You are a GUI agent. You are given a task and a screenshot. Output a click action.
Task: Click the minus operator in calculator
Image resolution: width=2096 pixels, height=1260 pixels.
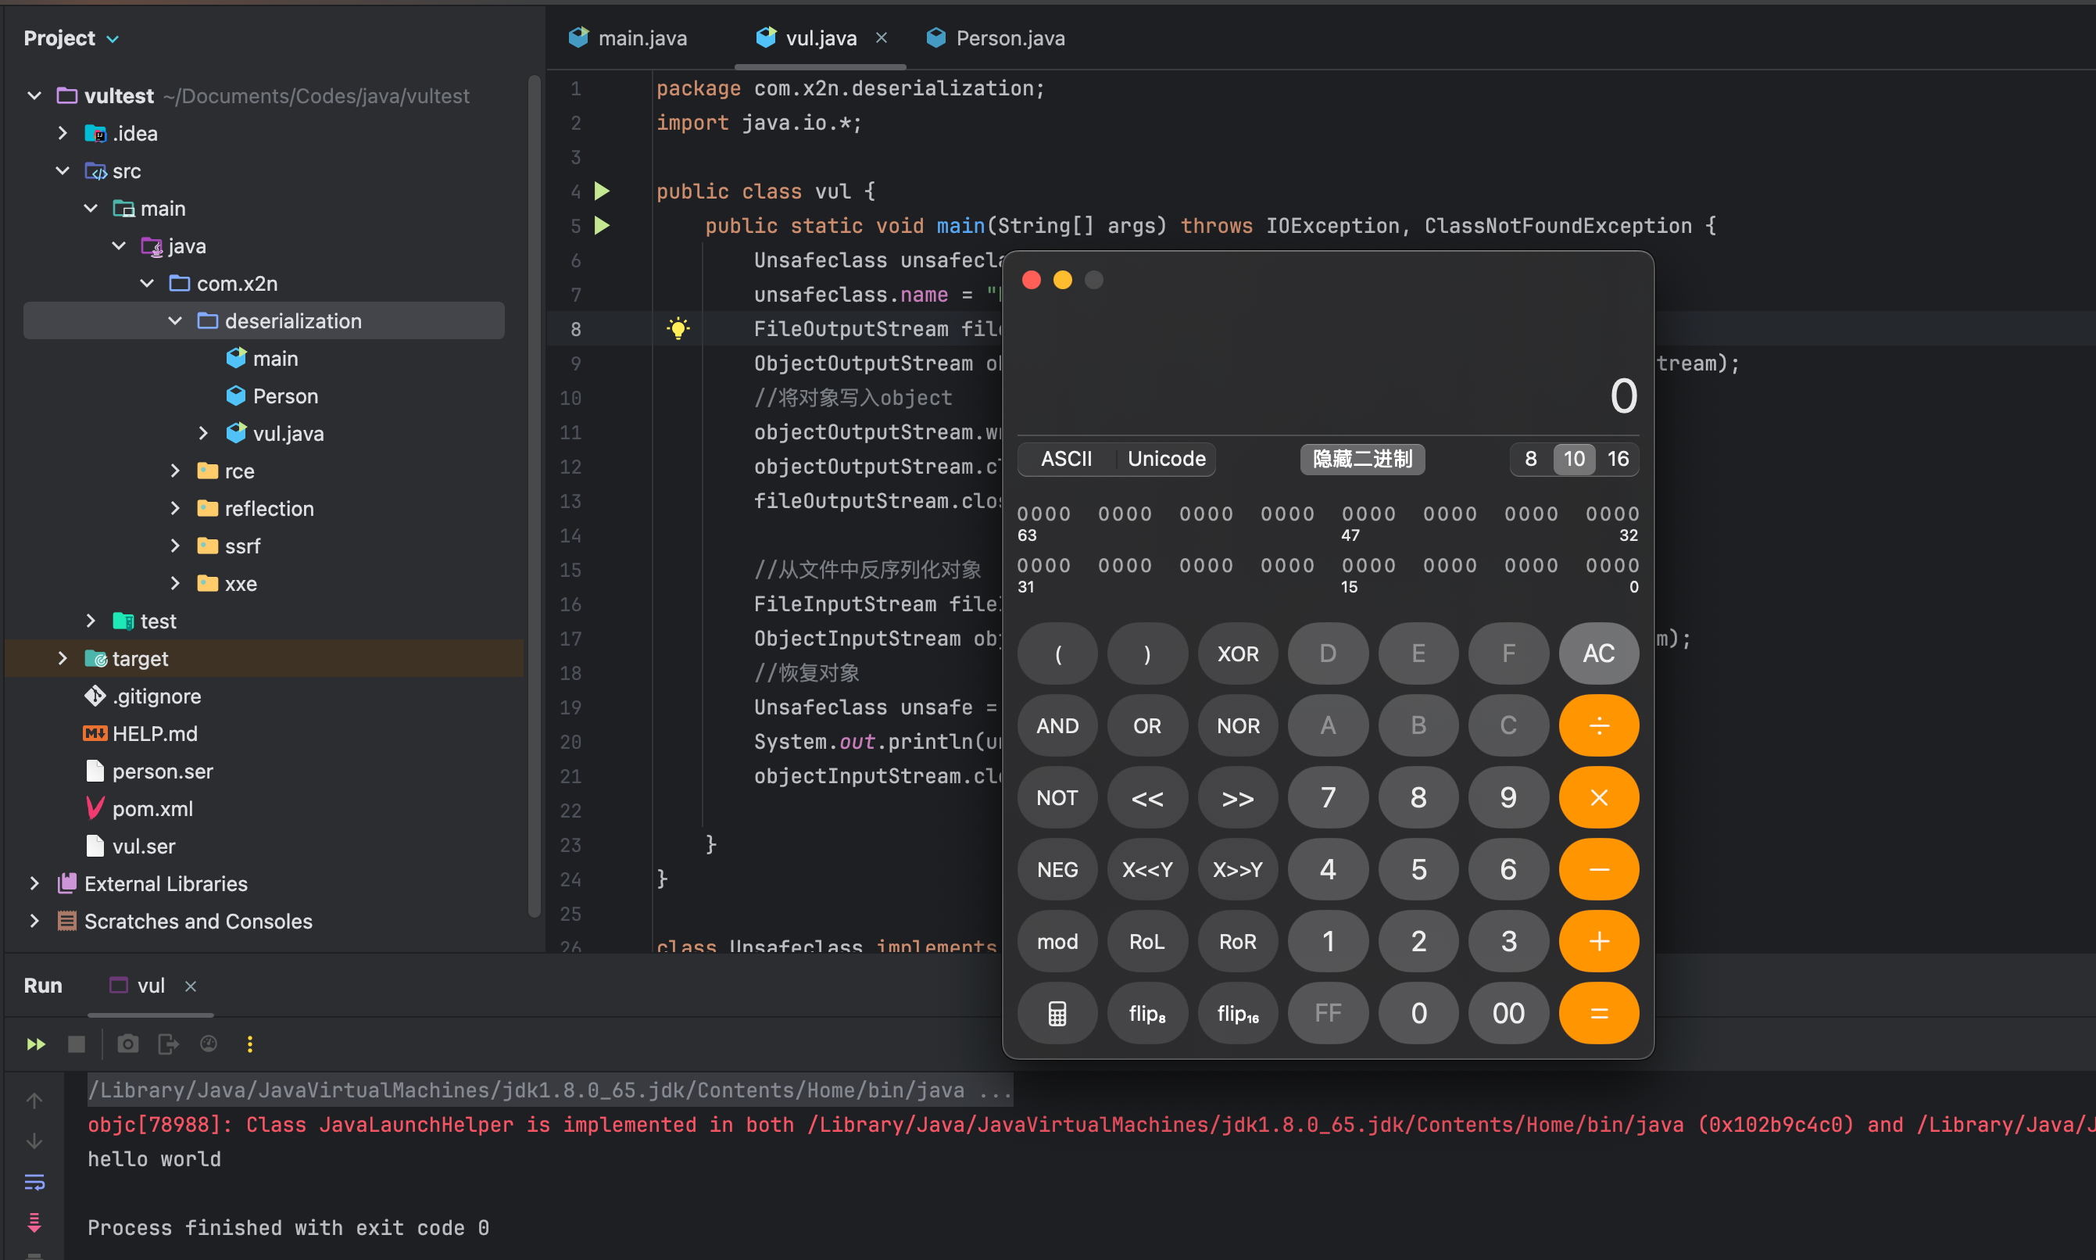1598,869
